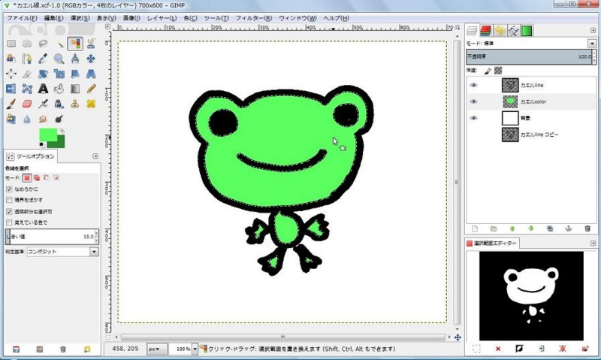Screen dimensions: 601x360
Task: Open the 100% zoom dropdown
Action: coord(195,349)
